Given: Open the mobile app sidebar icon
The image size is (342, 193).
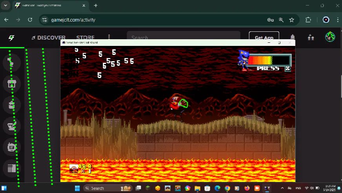Looking at the screenshot, I should (x=11, y=147).
